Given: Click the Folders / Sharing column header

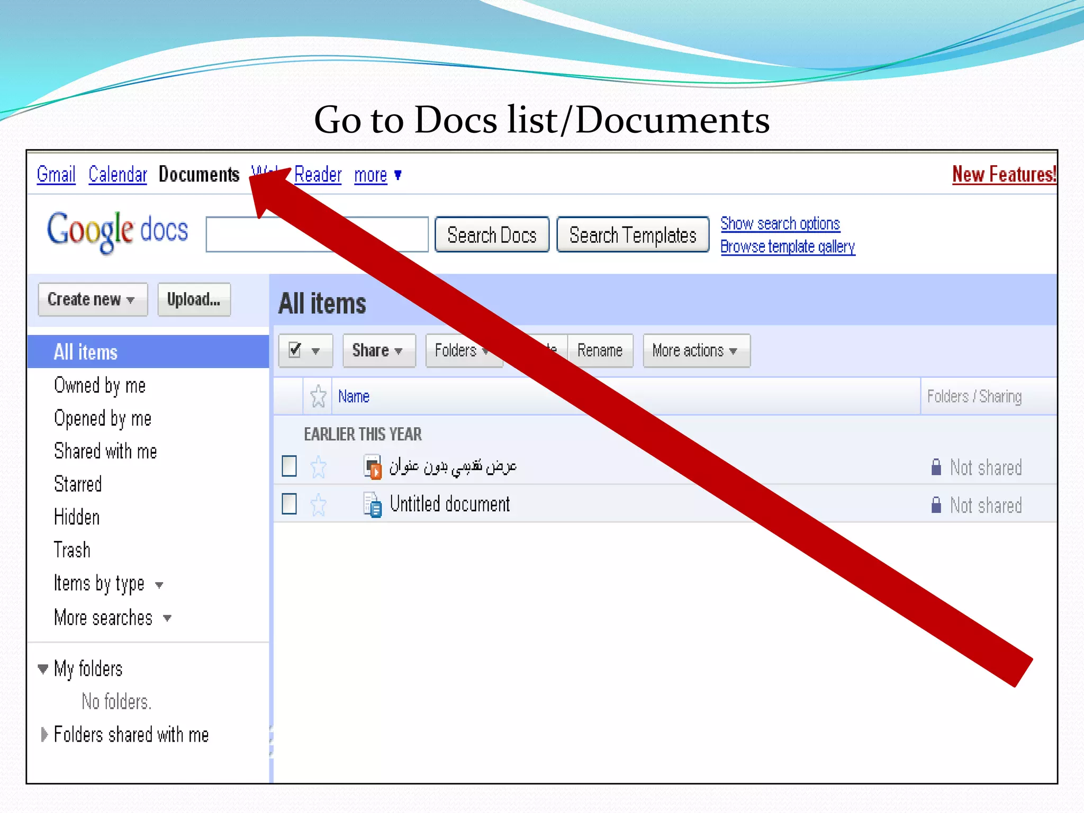Looking at the screenshot, I should 974,396.
